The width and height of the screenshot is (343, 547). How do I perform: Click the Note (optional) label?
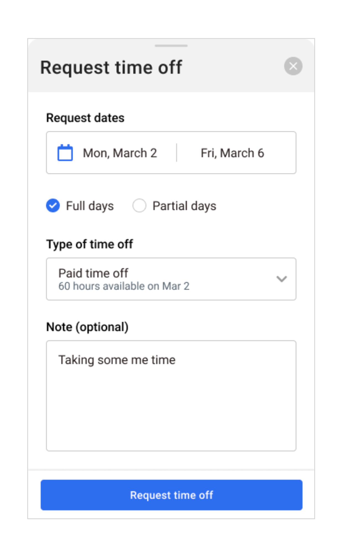pyautogui.click(x=87, y=327)
